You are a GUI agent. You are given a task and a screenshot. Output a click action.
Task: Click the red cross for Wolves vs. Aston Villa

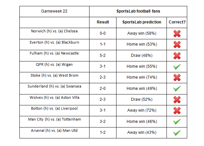pos(177,99)
